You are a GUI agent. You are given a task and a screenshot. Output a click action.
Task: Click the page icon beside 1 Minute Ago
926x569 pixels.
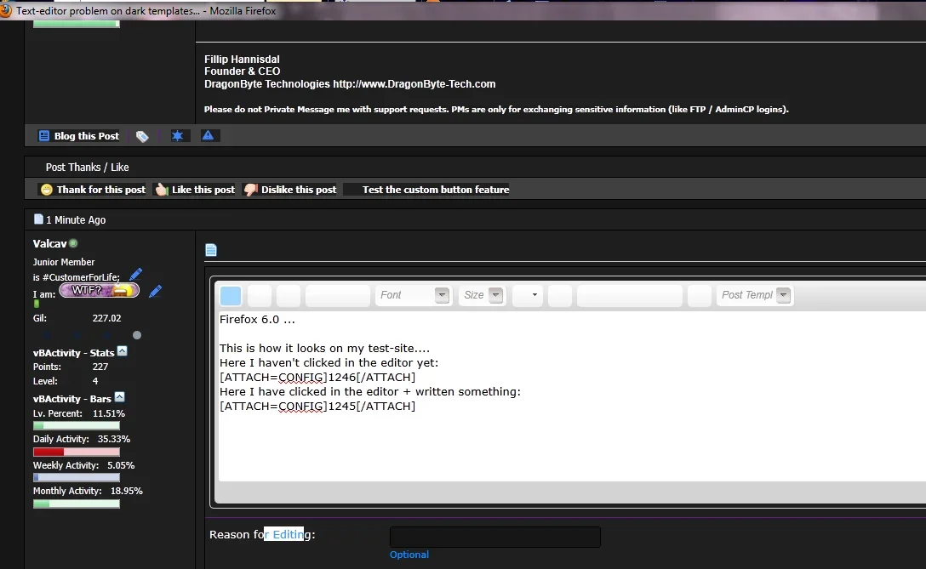click(x=38, y=219)
